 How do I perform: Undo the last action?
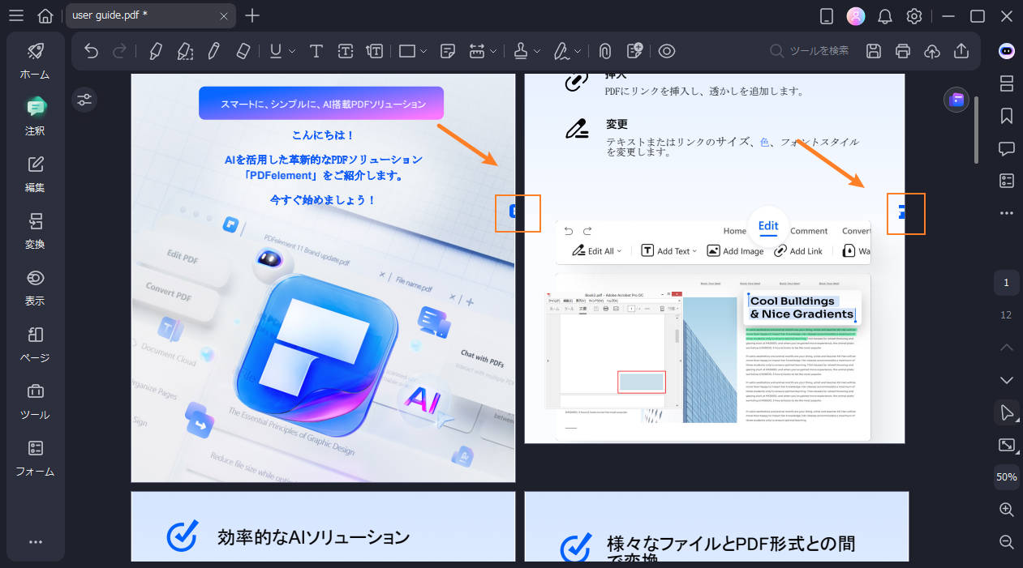point(91,51)
